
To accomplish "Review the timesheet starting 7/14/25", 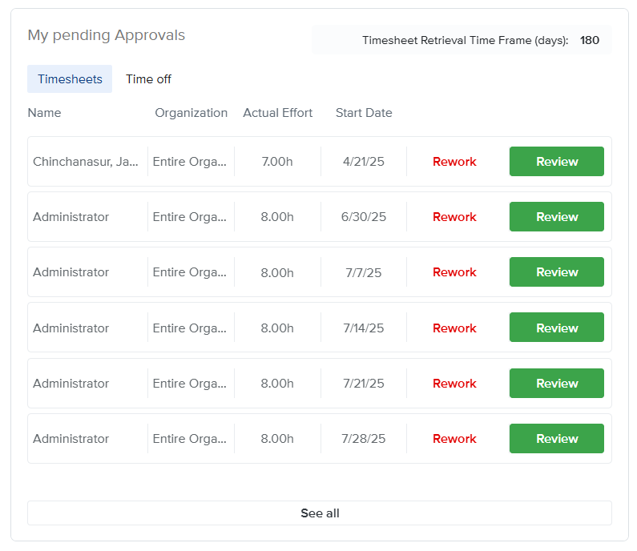I will tap(556, 328).
